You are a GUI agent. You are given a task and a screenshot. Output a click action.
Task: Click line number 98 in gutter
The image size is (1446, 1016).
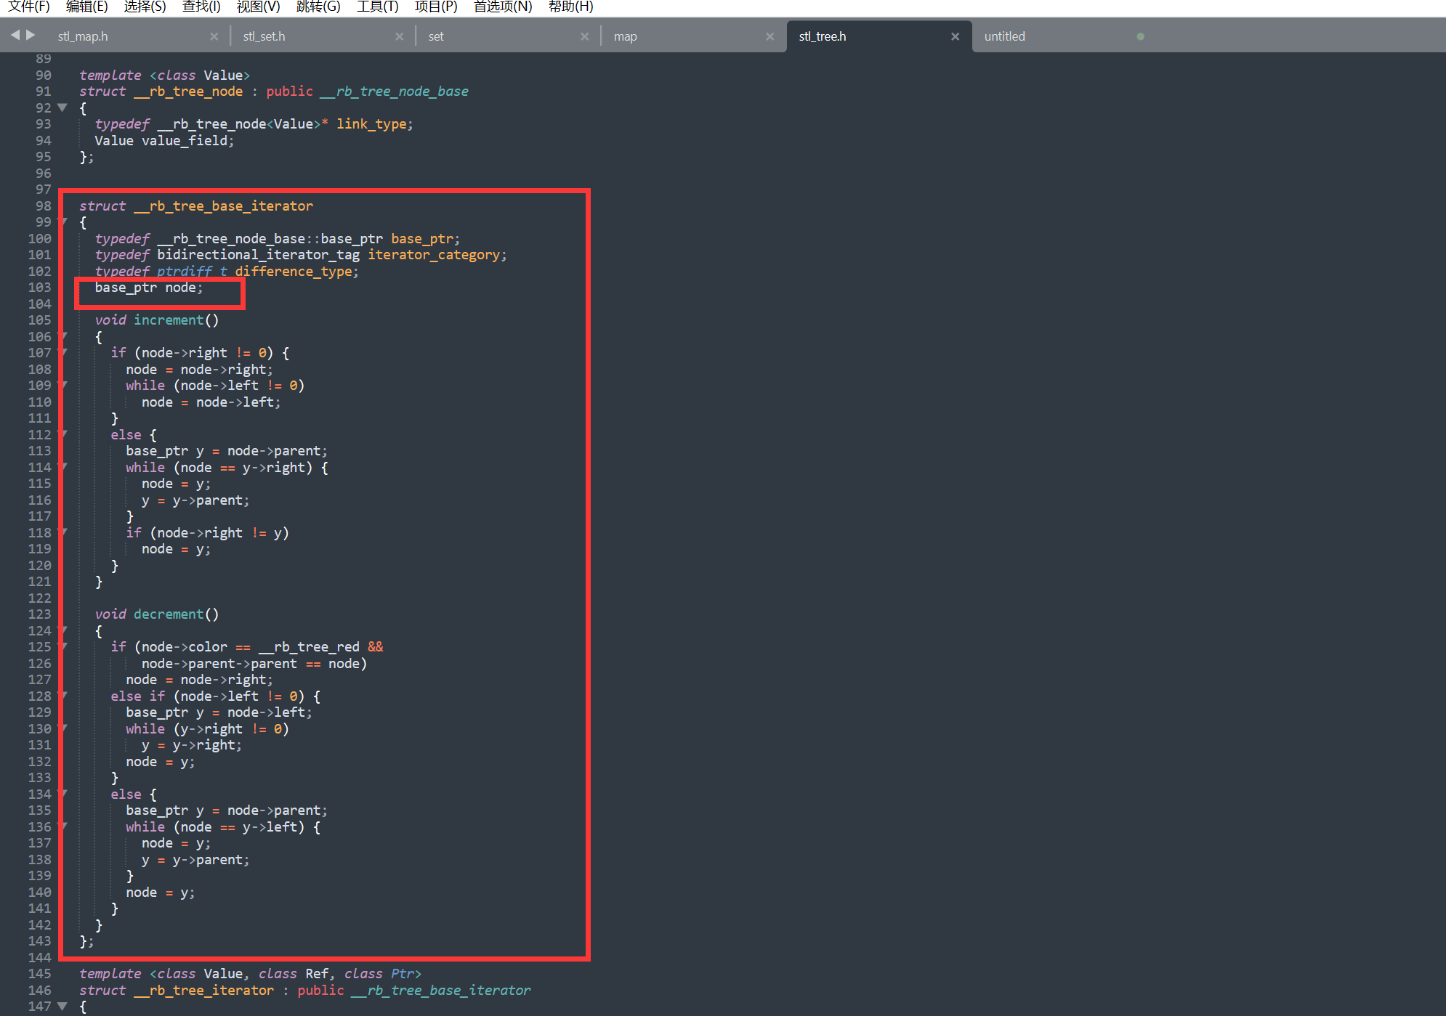(x=44, y=206)
